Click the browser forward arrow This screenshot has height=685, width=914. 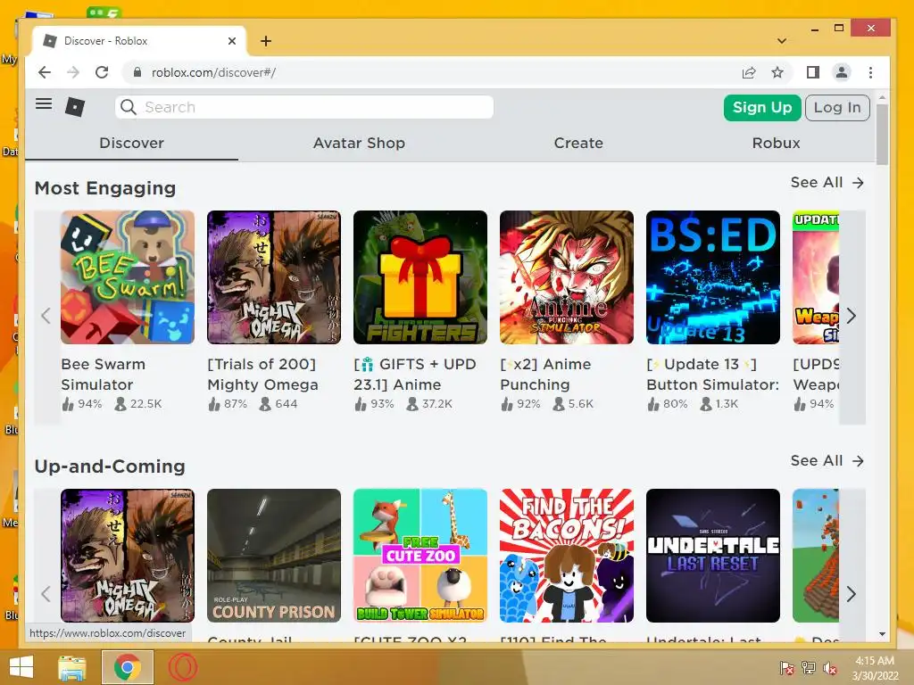[x=73, y=72]
